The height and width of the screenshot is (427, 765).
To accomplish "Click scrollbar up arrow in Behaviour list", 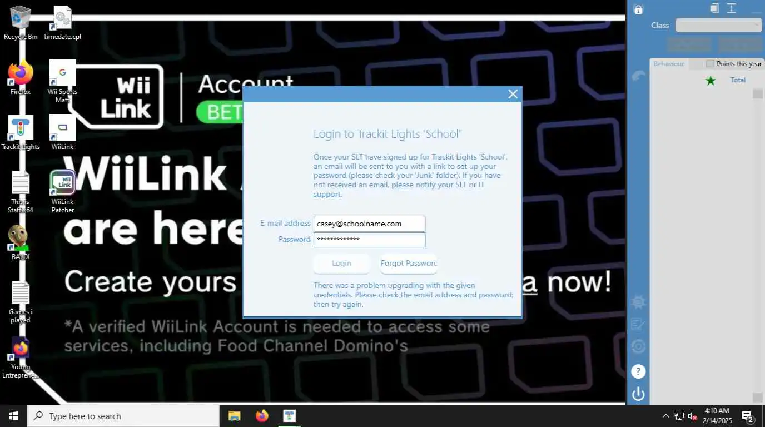I will pos(758,93).
